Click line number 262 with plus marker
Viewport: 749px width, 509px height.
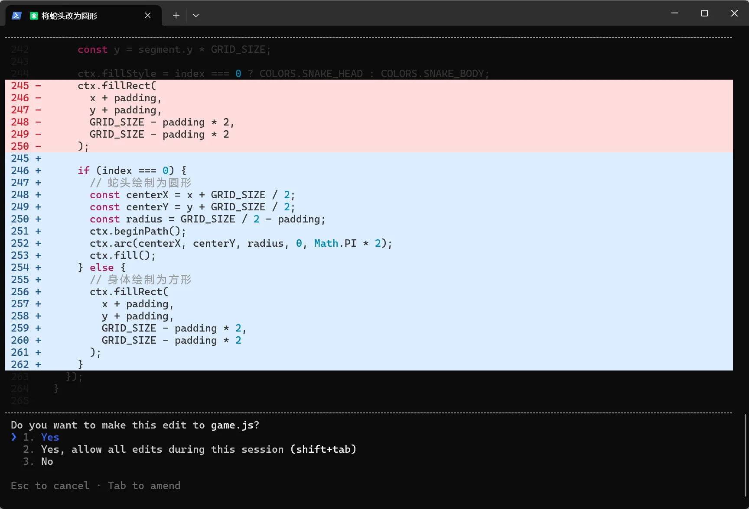tap(26, 364)
